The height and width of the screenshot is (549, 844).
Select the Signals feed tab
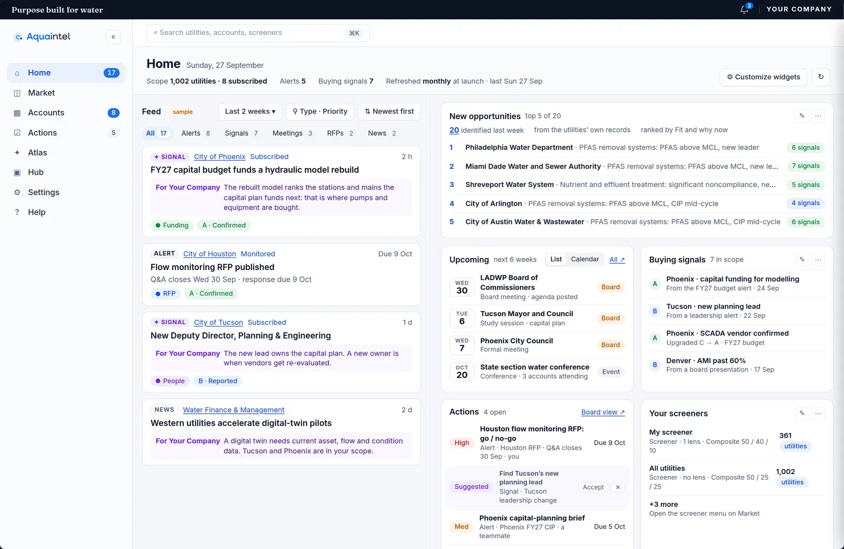point(241,133)
